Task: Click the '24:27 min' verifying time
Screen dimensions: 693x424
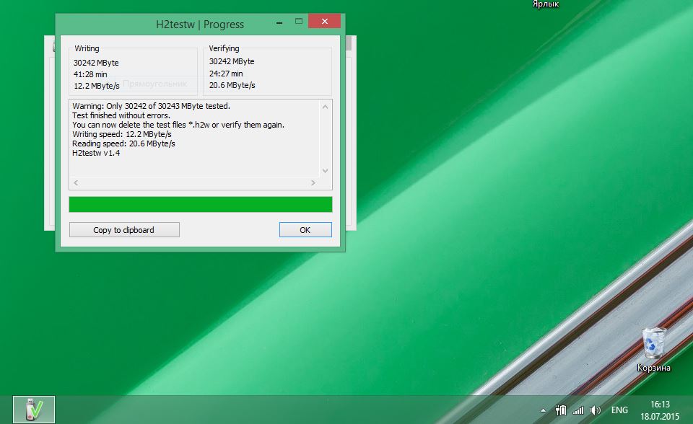Action: click(x=226, y=74)
